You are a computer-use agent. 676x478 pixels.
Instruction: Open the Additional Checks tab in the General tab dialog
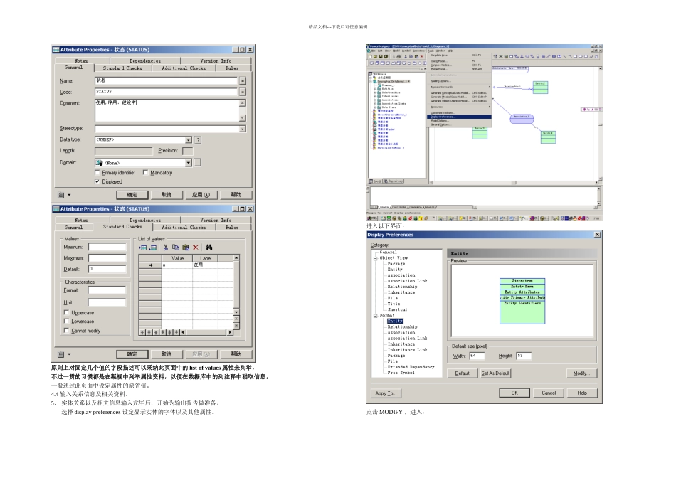tap(184, 68)
